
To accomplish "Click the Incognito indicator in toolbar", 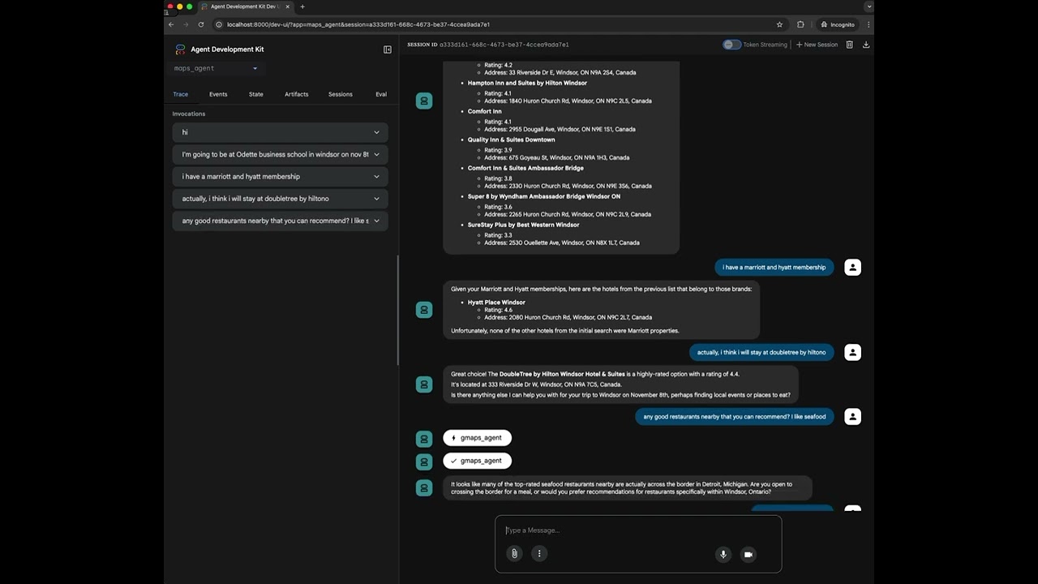I will pos(838,24).
